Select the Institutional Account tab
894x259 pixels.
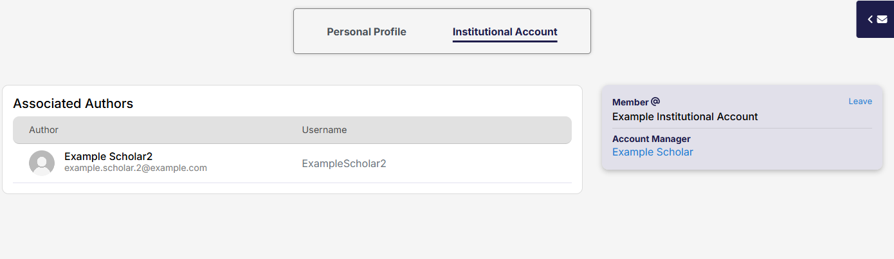[505, 31]
